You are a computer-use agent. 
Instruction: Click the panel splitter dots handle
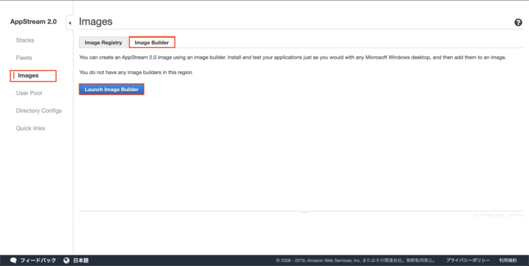[x=304, y=213]
